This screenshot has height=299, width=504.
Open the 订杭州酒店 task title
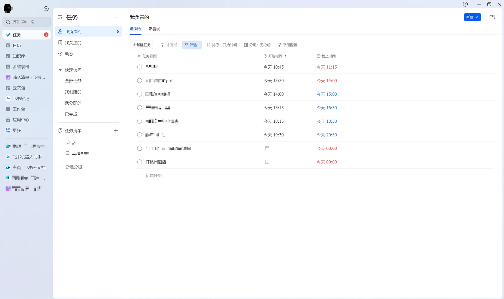point(156,162)
